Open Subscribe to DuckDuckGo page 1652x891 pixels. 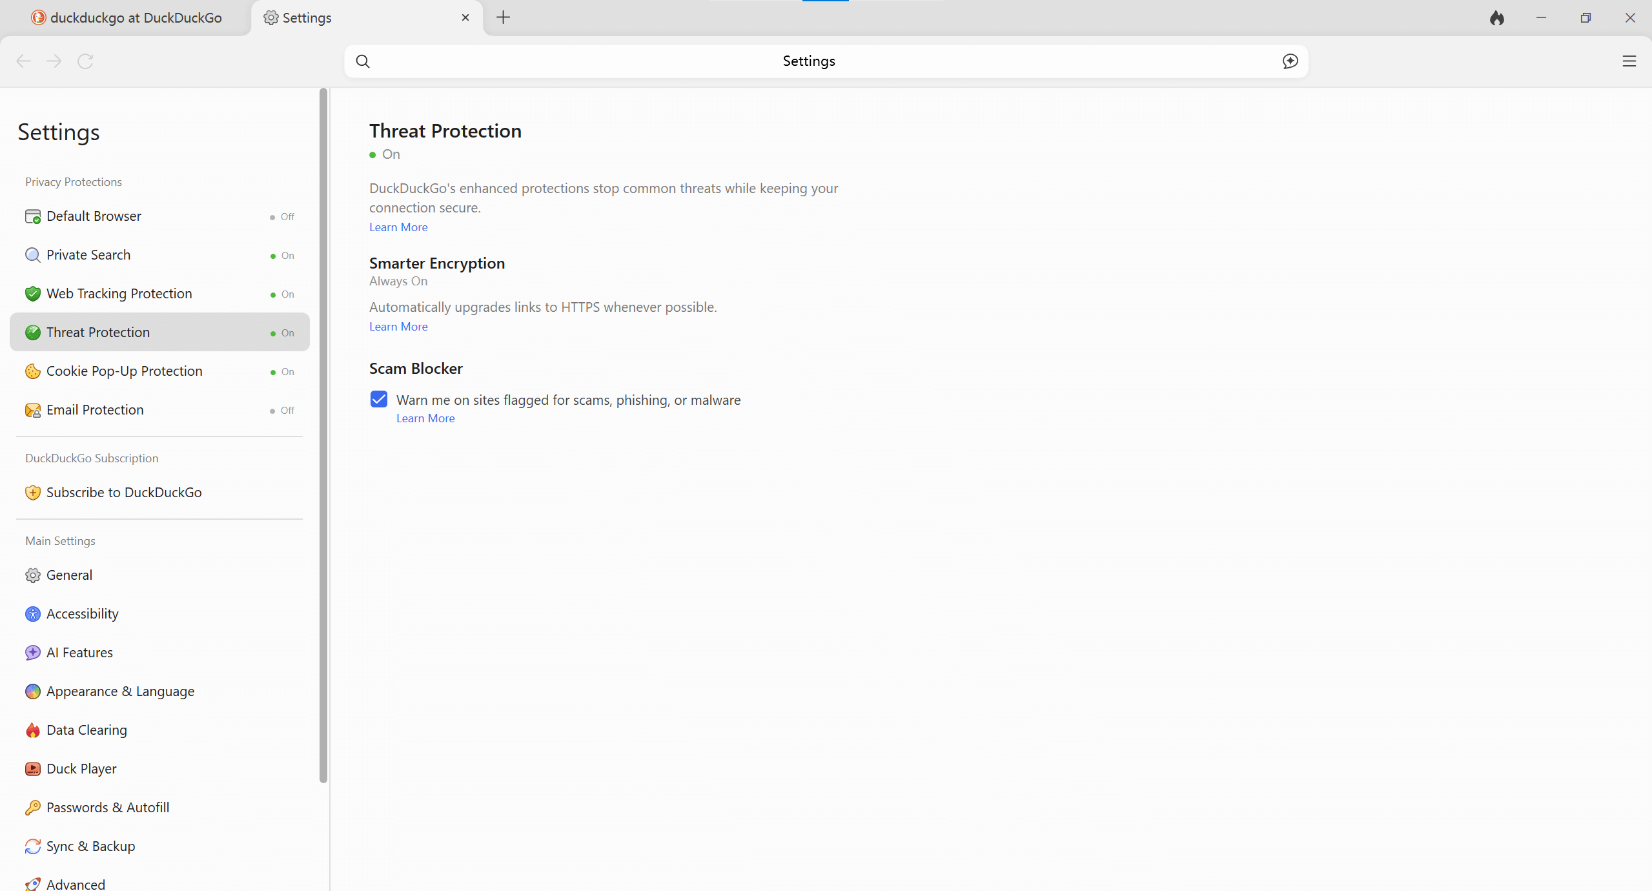point(124,492)
